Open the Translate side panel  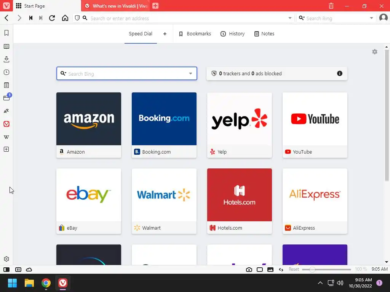click(6, 111)
